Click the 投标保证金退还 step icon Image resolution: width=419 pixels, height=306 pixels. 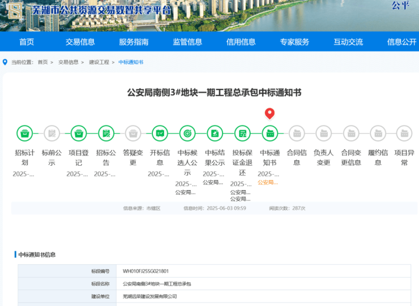242,133
